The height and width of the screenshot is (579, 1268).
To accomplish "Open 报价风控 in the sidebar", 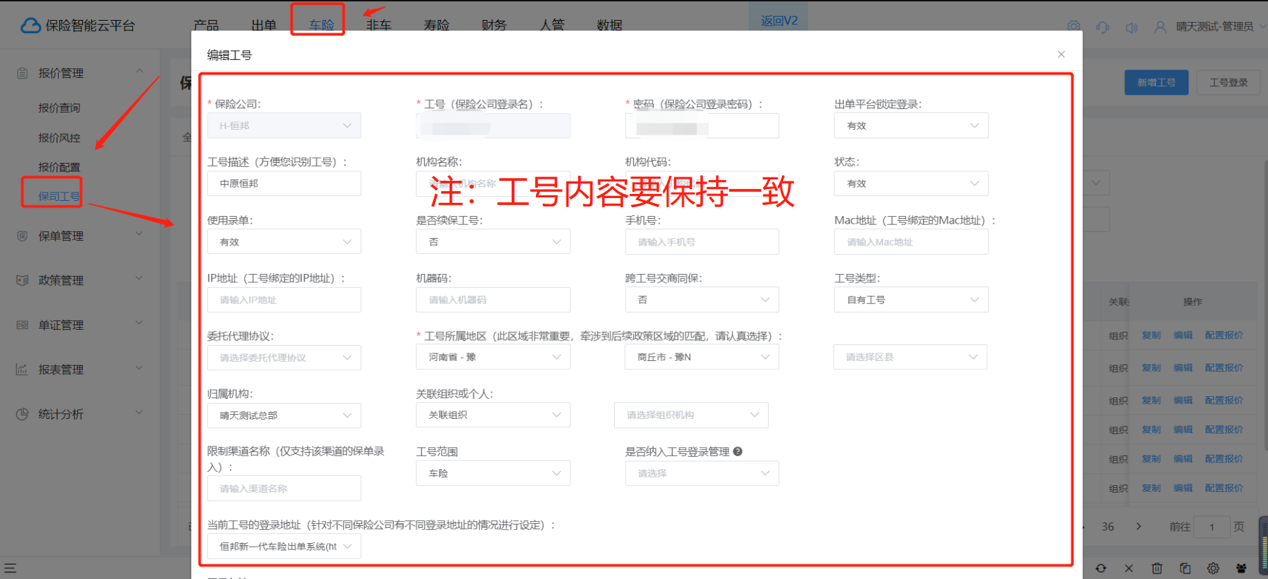I will [x=59, y=138].
